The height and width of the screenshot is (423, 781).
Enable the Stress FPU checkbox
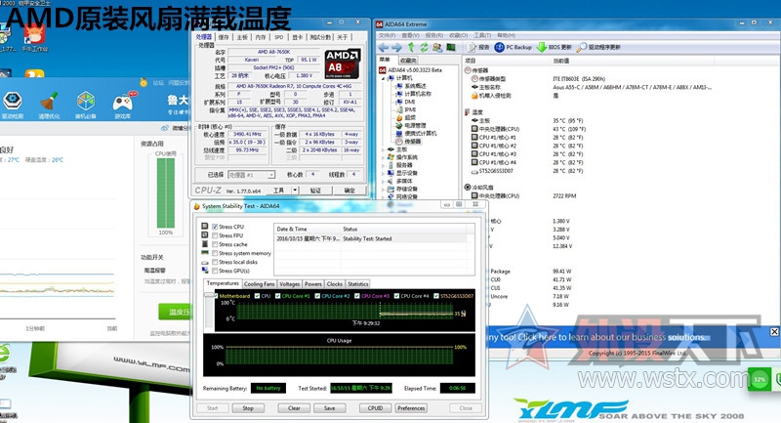(x=215, y=235)
